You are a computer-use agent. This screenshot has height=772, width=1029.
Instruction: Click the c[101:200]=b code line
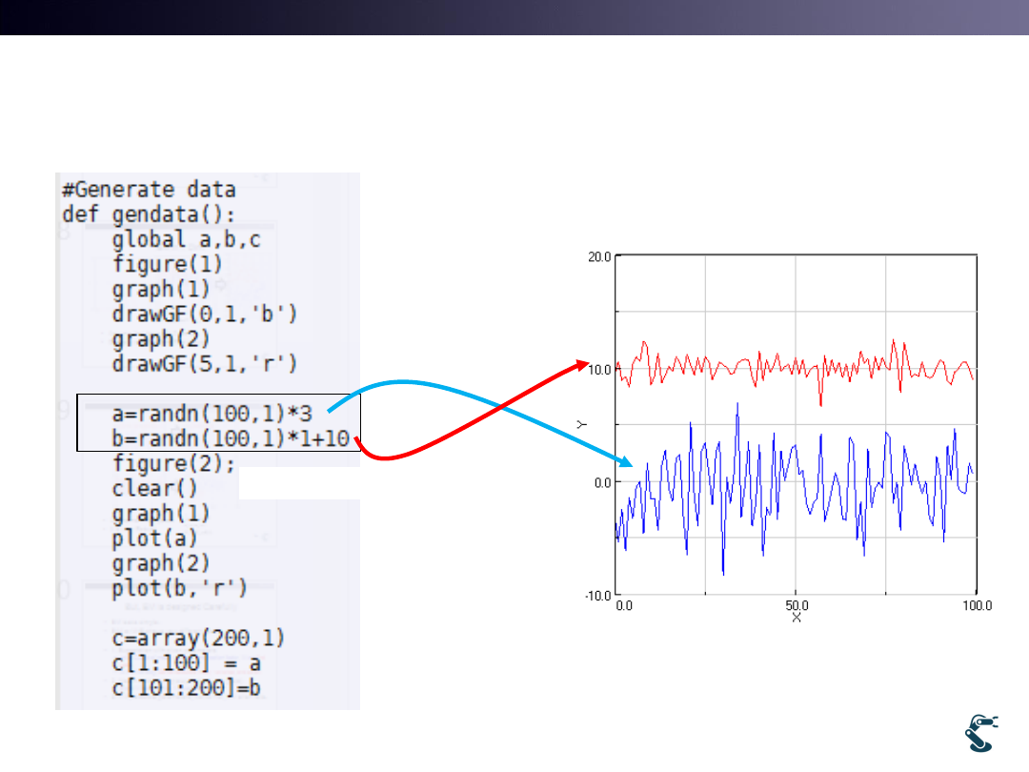[x=186, y=687]
